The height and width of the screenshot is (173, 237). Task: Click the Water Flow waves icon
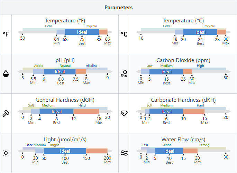(124, 153)
